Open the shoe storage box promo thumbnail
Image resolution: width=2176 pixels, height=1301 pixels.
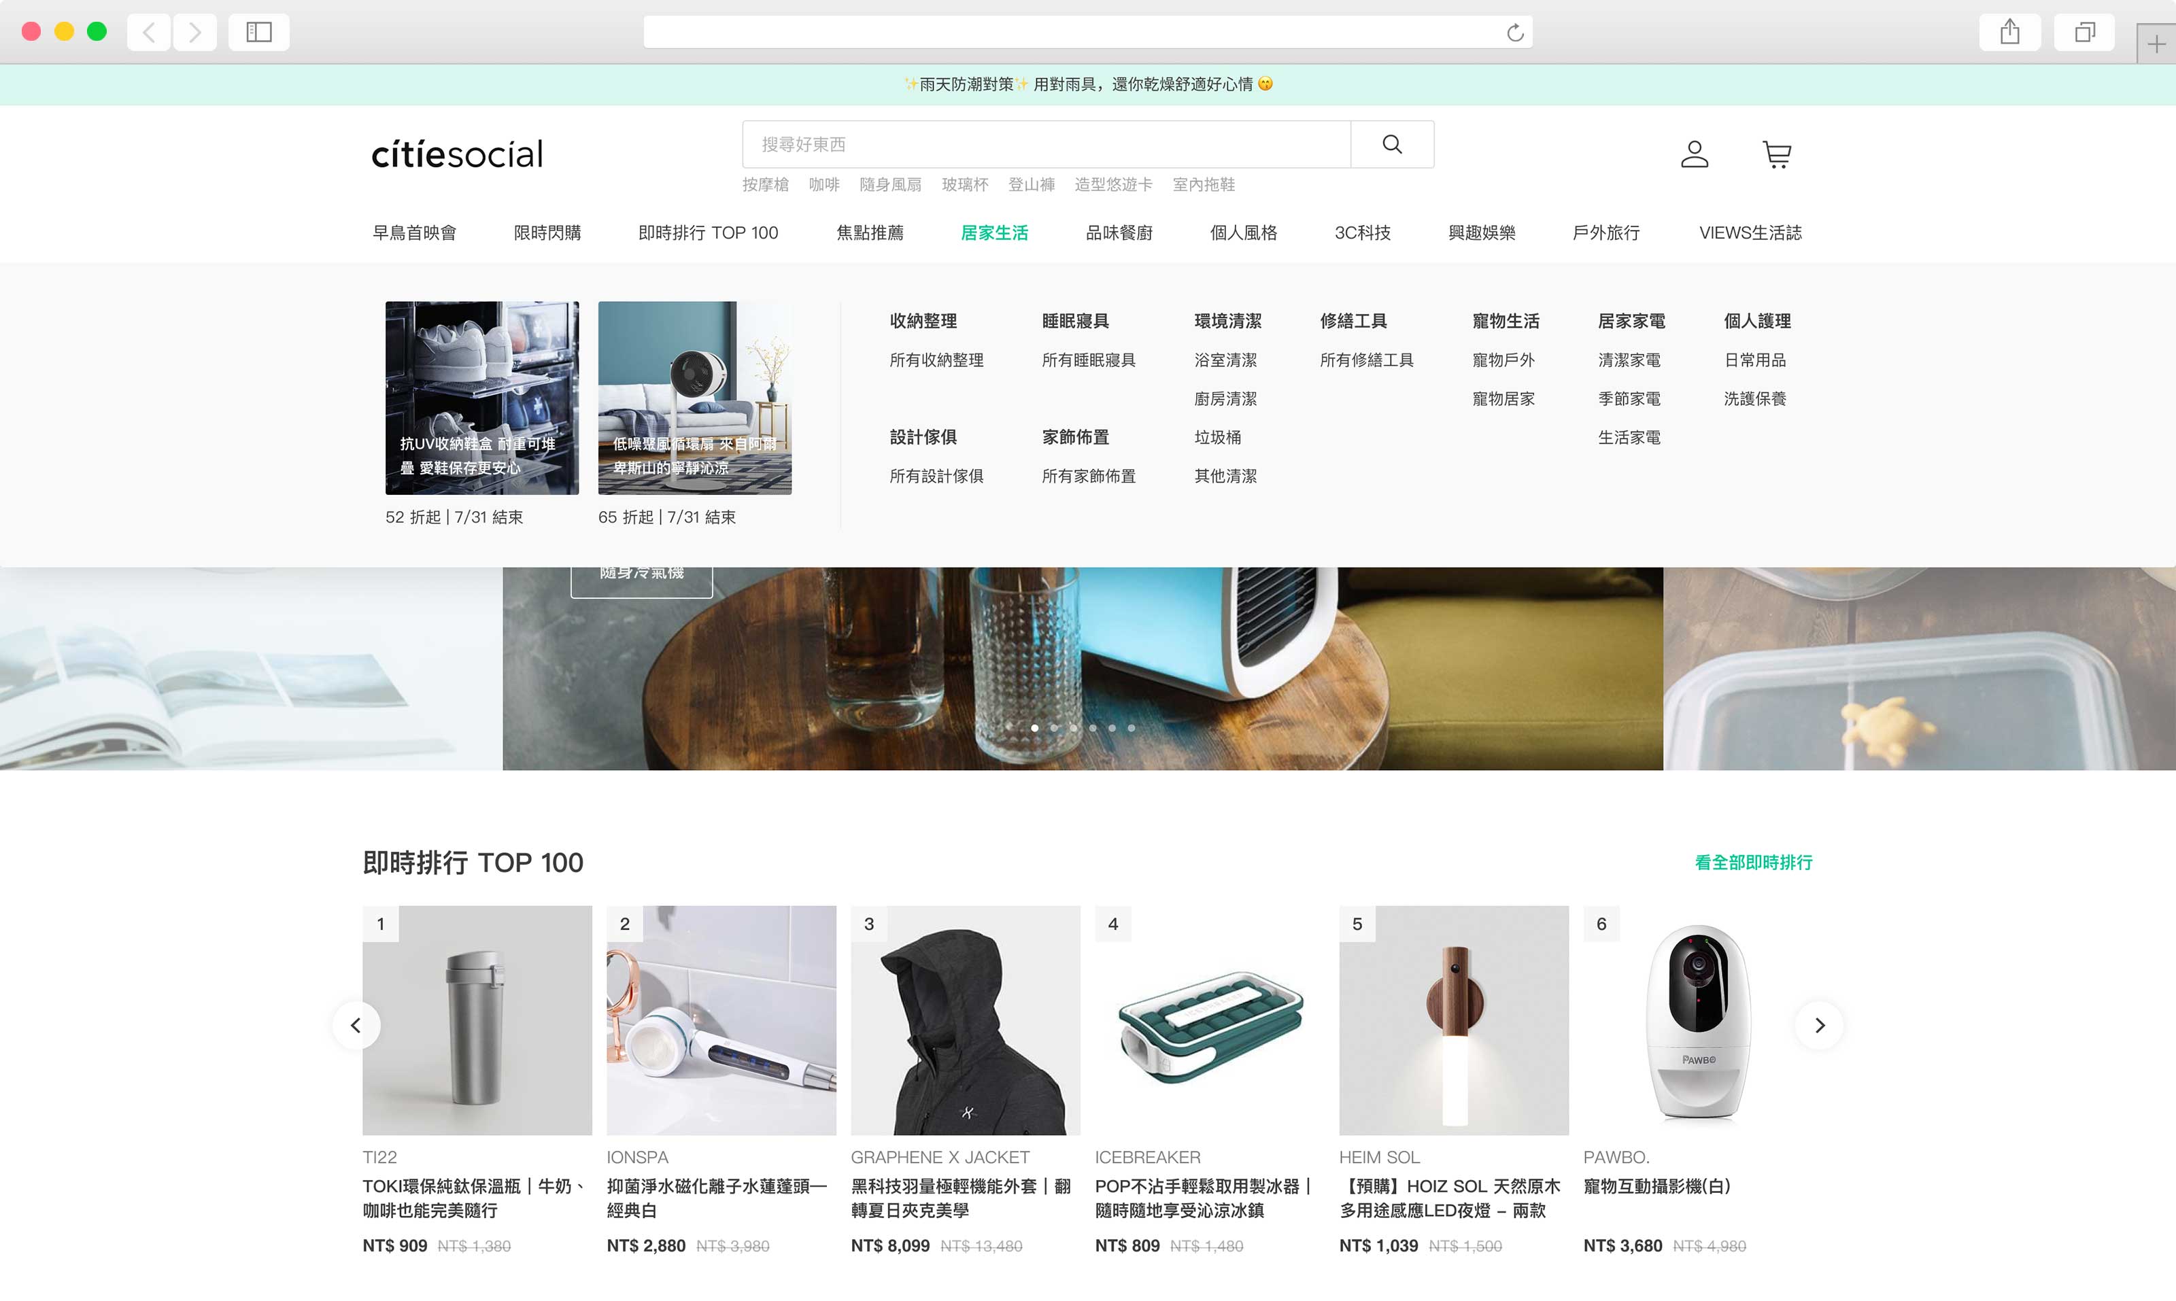pos(481,397)
